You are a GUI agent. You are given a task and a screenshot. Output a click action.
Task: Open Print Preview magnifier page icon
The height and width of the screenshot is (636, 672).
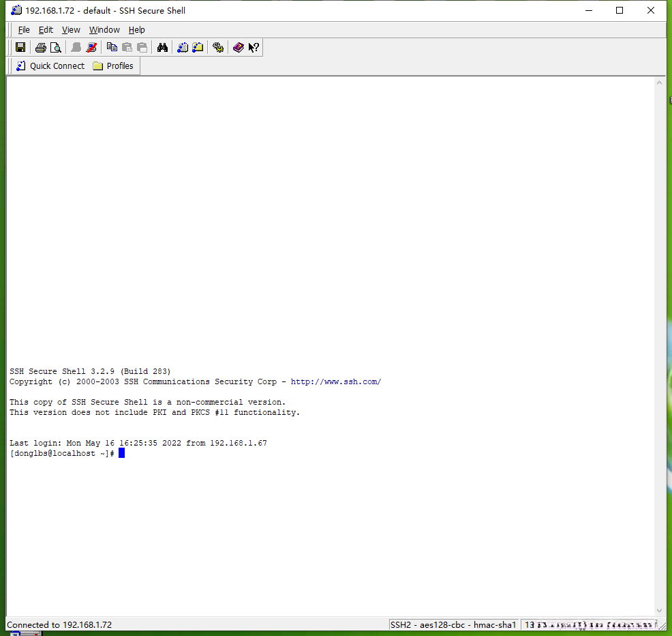[x=56, y=47]
